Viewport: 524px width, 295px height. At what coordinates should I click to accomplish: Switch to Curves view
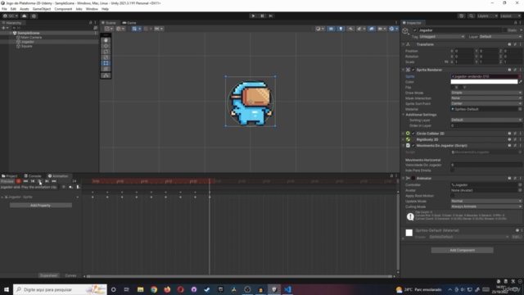(70, 275)
